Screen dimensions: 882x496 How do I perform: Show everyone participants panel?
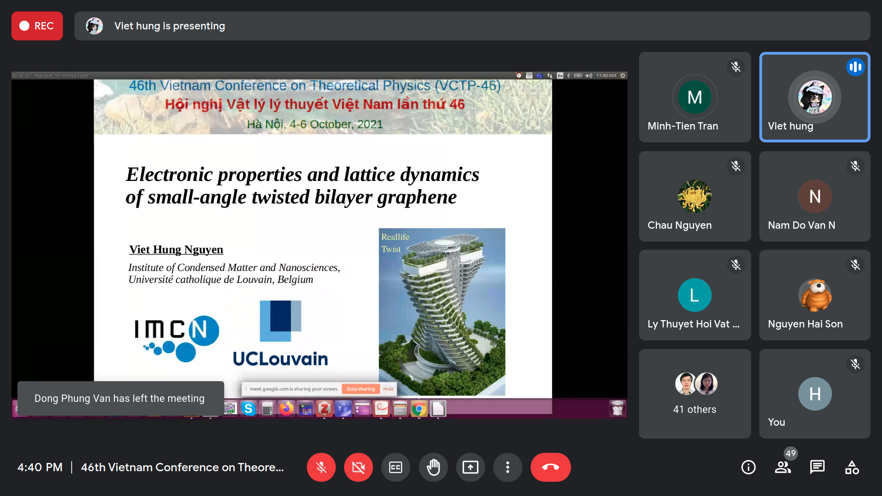click(x=783, y=467)
